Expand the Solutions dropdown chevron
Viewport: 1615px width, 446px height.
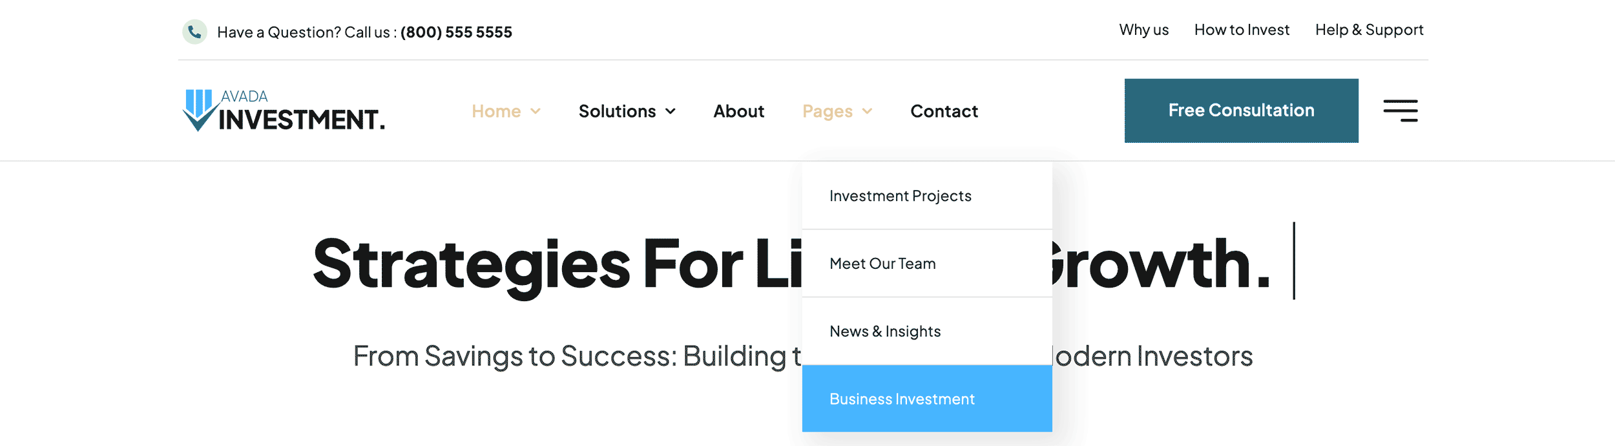point(671,111)
